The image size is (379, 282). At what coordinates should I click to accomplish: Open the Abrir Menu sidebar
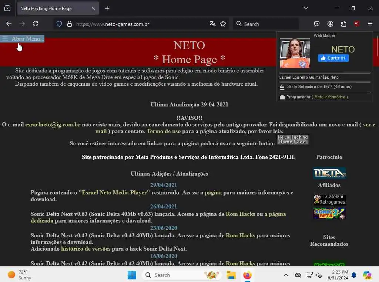[22, 39]
